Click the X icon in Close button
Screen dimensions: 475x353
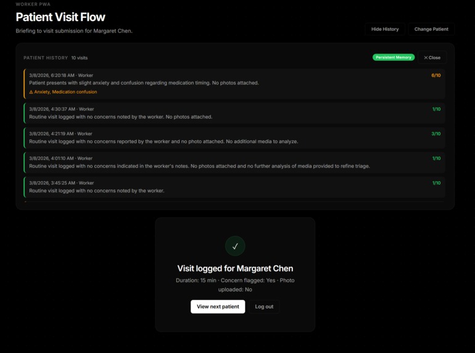(x=426, y=57)
